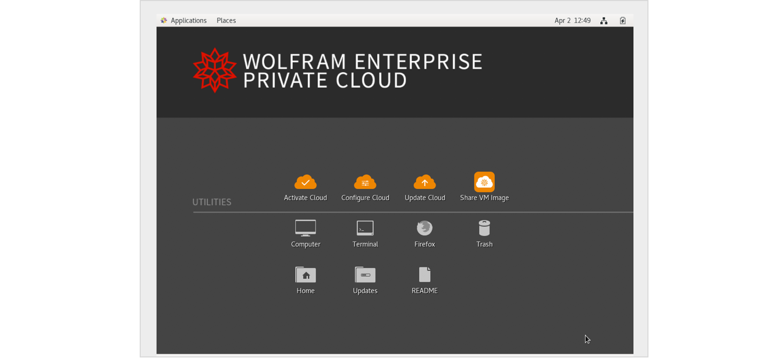780x358 pixels.
Task: Select the README file icon
Action: [424, 274]
